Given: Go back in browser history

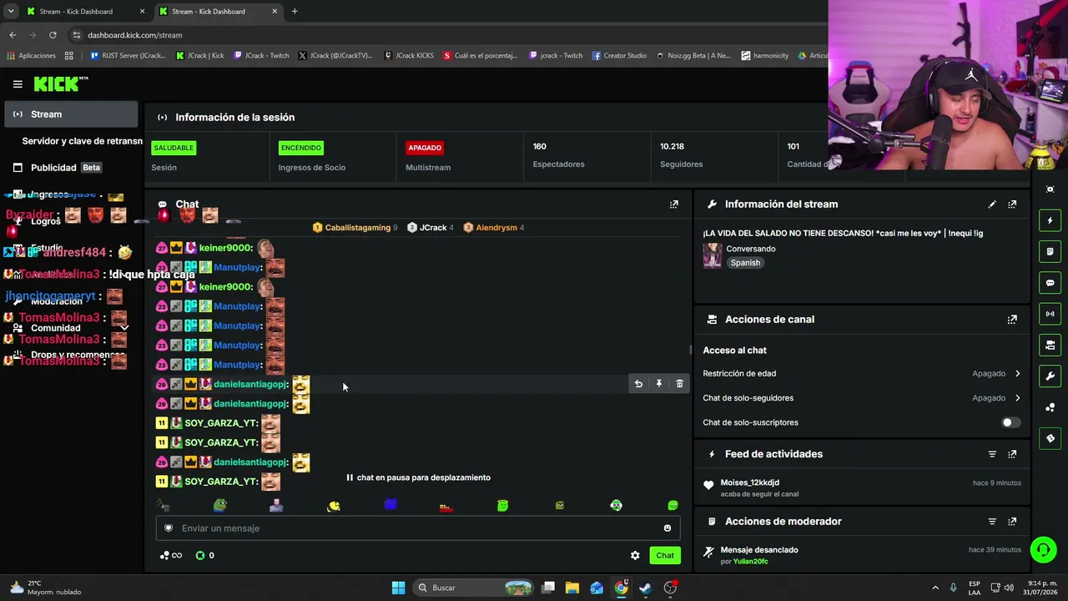Looking at the screenshot, I should pos(13,35).
